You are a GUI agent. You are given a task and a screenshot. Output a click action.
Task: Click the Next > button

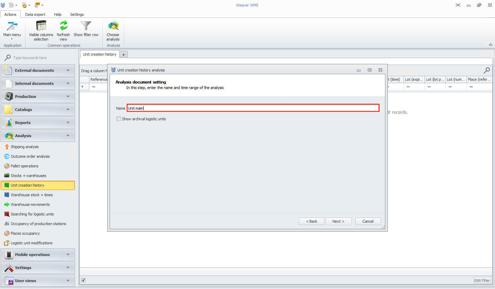pyautogui.click(x=338, y=221)
